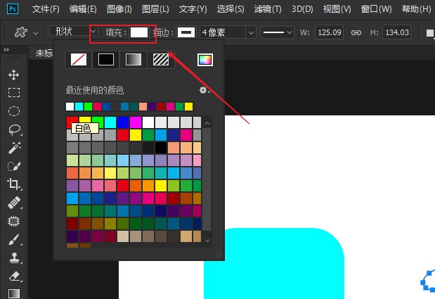Open the Color Picker rainbow icon
The height and width of the screenshot is (299, 435).
point(205,59)
